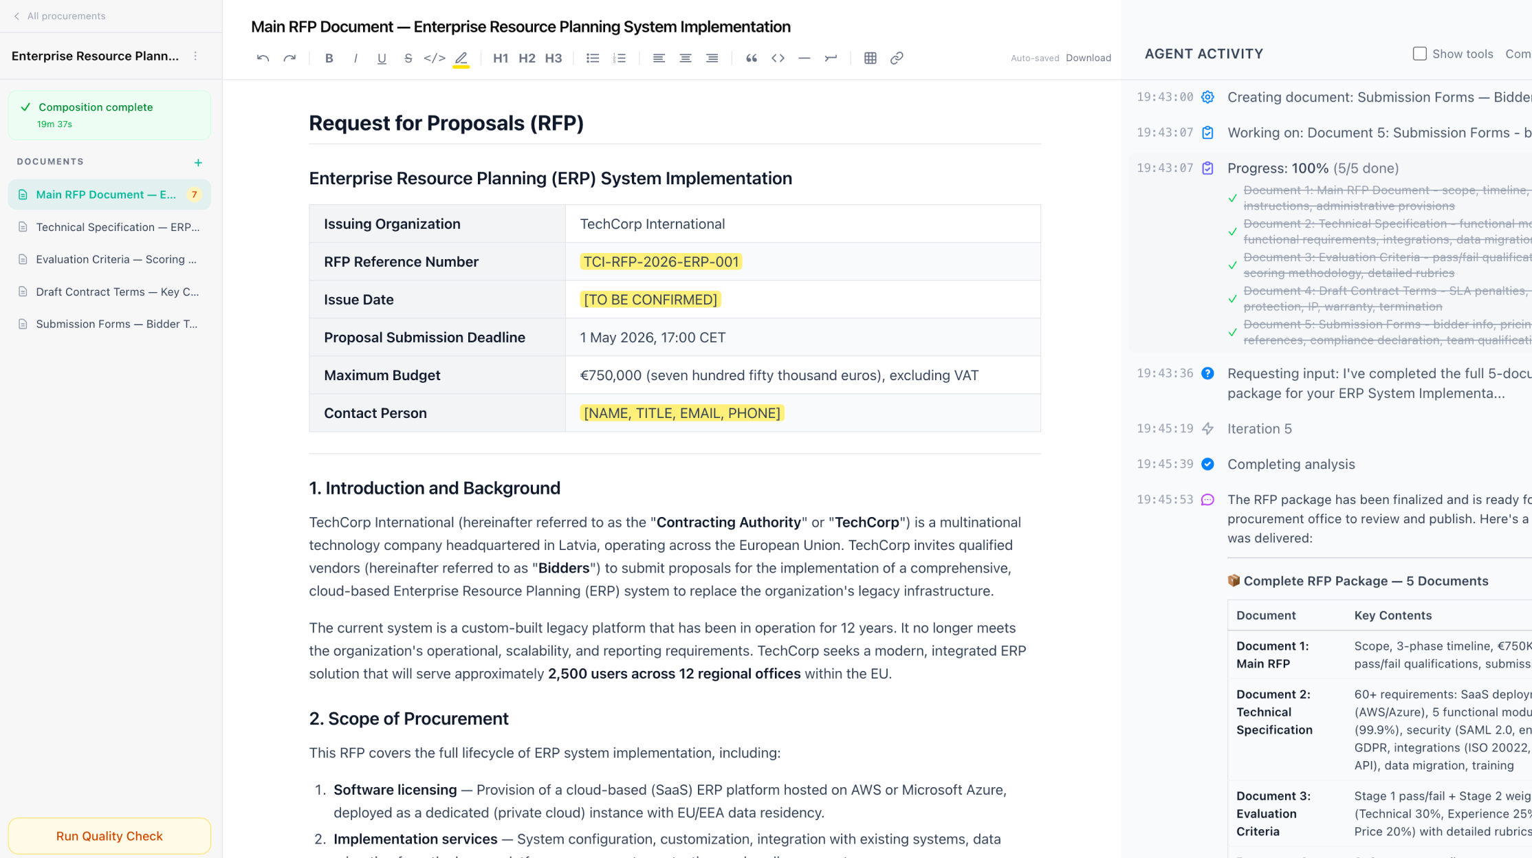Select the highlight pen tool
This screenshot has height=858, width=1532.
coord(461,58)
